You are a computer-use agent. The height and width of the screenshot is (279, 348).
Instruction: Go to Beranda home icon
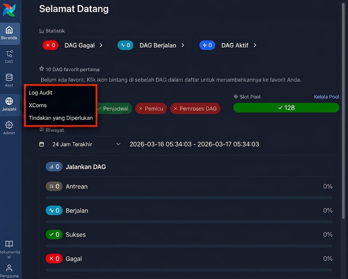(x=9, y=30)
